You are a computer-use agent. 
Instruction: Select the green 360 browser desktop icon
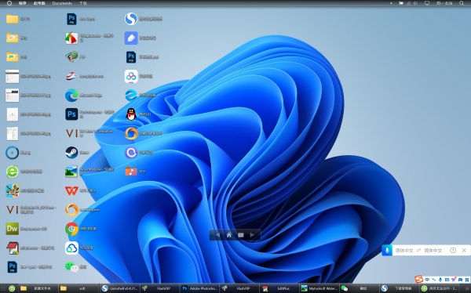pyautogui.click(x=13, y=172)
